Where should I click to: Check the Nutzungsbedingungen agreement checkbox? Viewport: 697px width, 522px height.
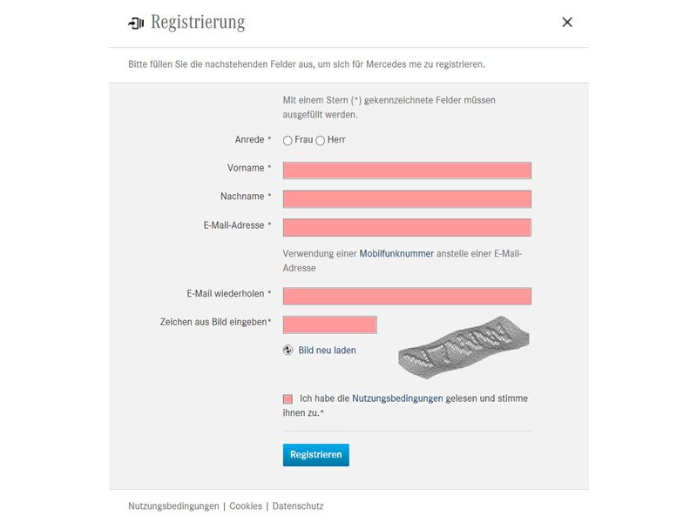tap(288, 399)
